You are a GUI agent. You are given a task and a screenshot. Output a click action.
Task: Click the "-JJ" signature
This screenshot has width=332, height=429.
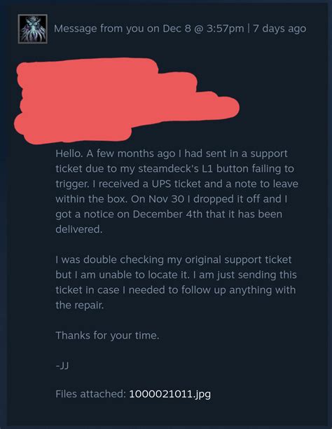pos(62,366)
